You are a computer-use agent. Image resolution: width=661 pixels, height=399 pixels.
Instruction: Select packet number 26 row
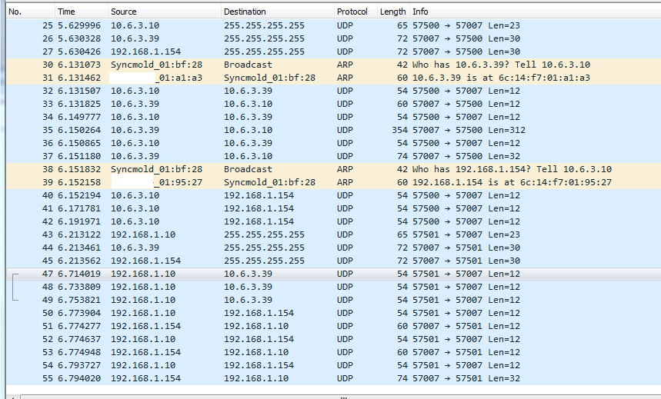tap(333, 38)
